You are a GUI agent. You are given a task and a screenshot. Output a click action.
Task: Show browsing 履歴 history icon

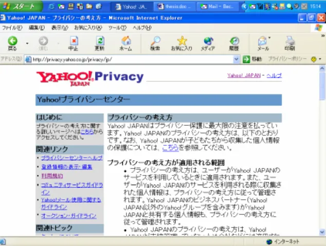point(234,43)
